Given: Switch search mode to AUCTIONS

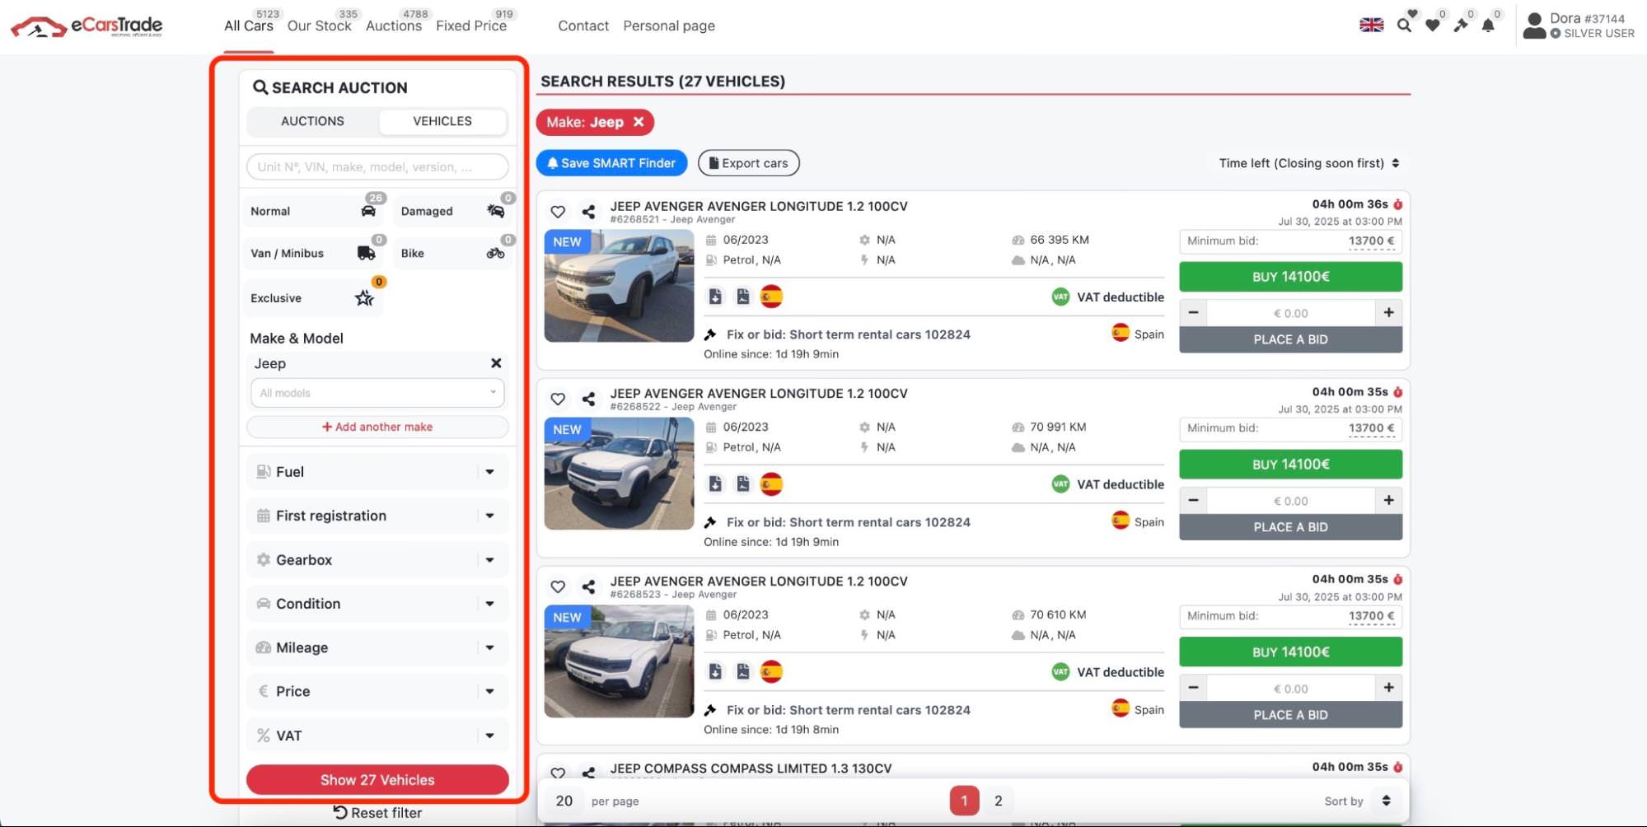Looking at the screenshot, I should tap(312, 121).
